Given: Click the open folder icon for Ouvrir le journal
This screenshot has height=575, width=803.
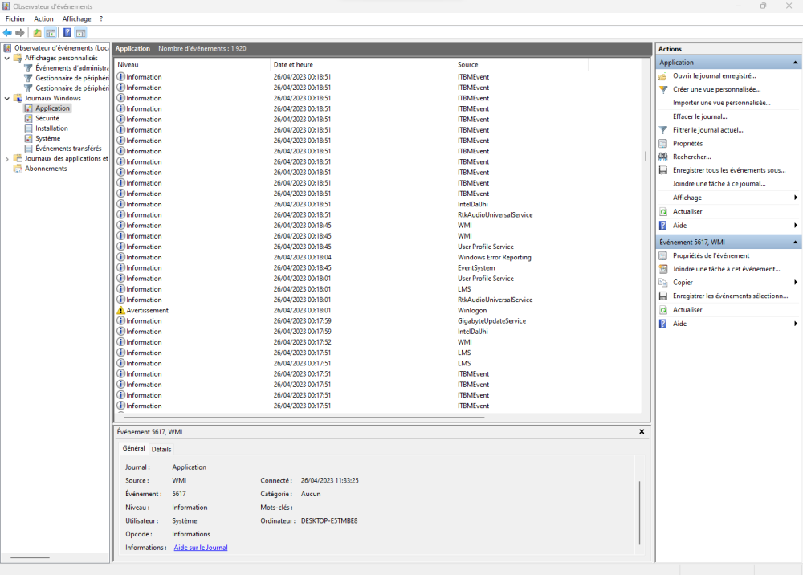Looking at the screenshot, I should click(x=662, y=75).
